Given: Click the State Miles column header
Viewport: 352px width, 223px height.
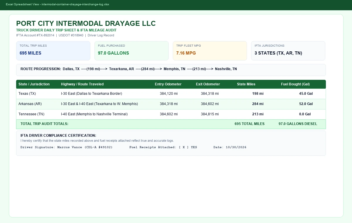Looking at the screenshot, I should tap(246, 84).
